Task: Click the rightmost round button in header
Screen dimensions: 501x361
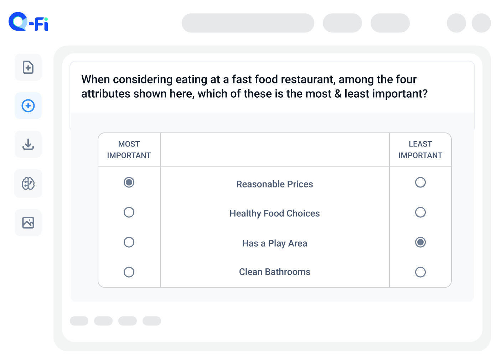Action: [x=481, y=23]
